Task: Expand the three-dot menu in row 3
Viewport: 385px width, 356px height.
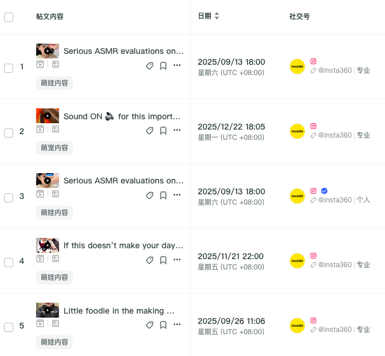Action: [177, 195]
